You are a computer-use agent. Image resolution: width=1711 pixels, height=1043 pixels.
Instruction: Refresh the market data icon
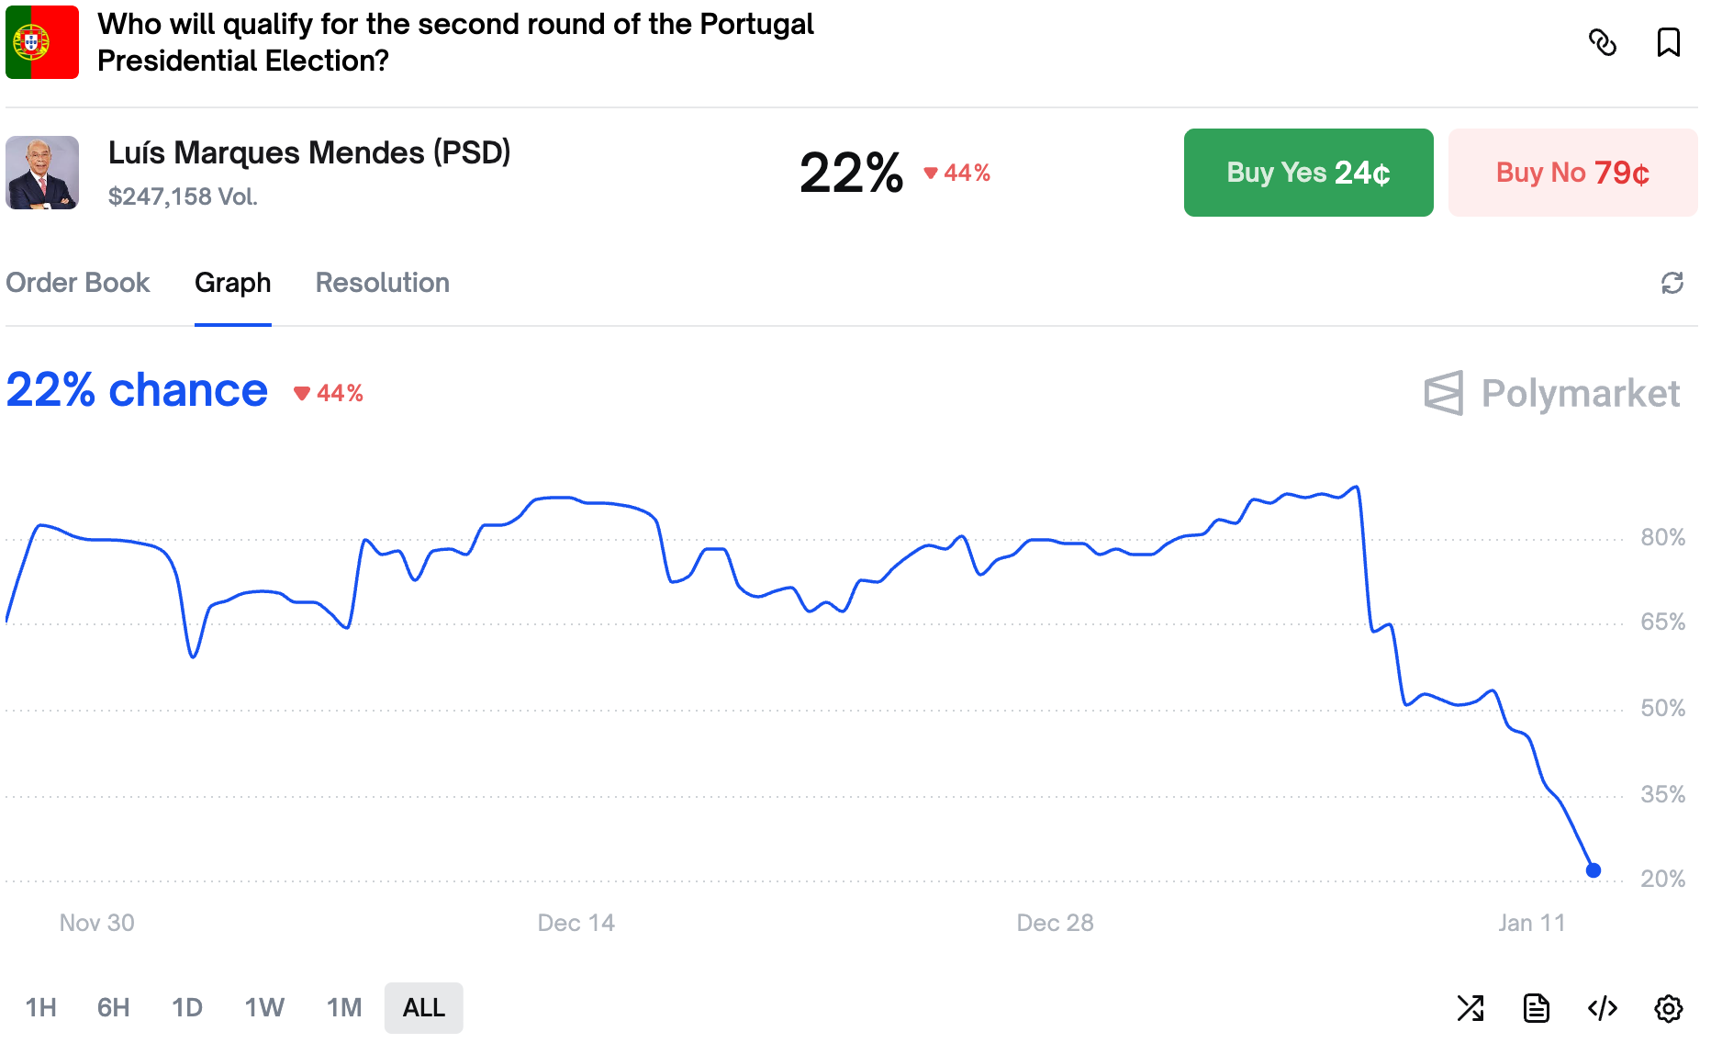tap(1672, 283)
